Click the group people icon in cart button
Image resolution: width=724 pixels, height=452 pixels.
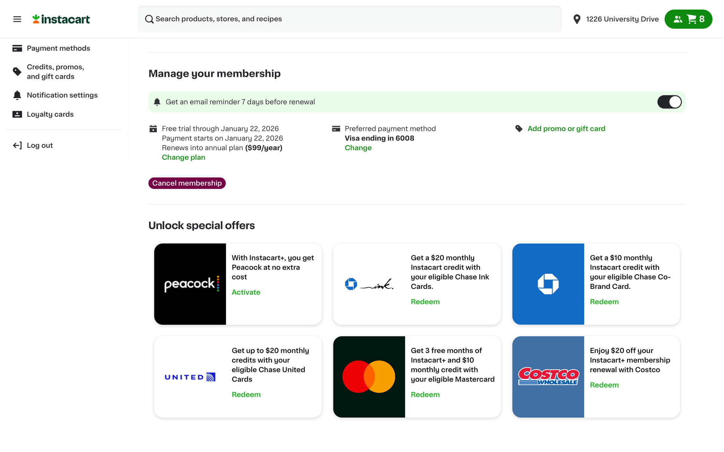click(678, 19)
